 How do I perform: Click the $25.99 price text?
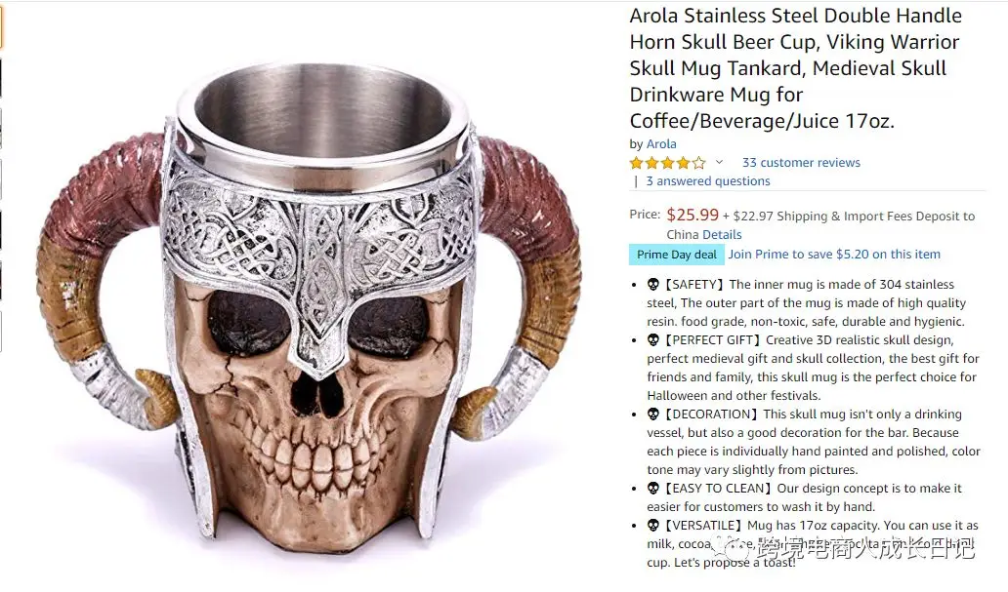pyautogui.click(x=693, y=215)
